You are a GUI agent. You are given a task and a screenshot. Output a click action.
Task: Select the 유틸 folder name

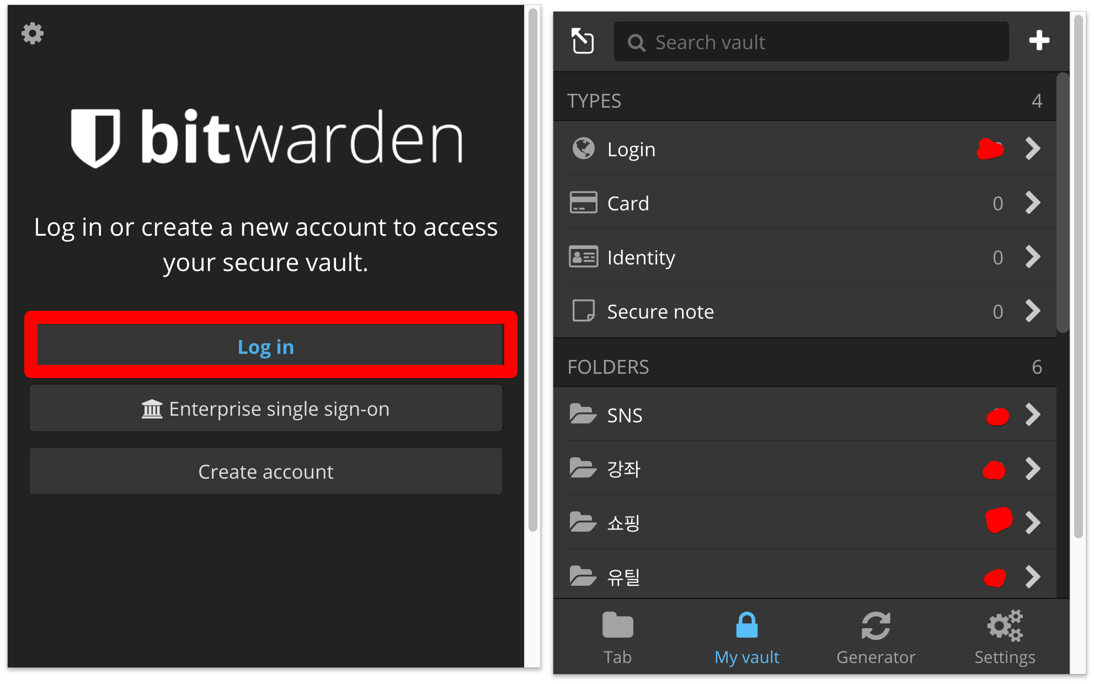pyautogui.click(x=623, y=577)
